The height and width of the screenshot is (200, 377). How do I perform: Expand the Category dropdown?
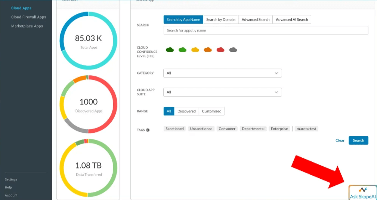222,73
